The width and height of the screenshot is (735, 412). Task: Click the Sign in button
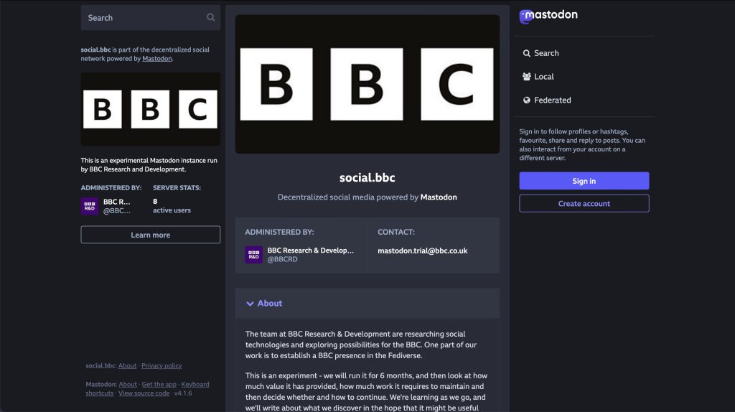(584, 181)
